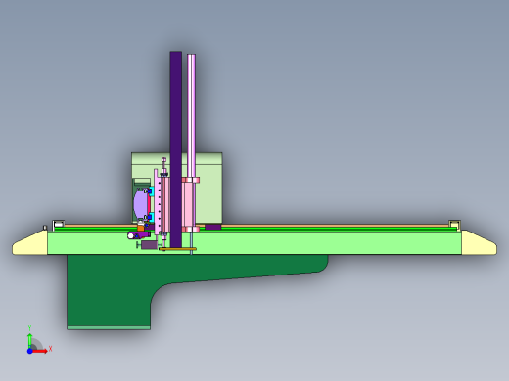The height and width of the screenshot is (381, 509).
Task: Click the yellow horizontal plate under the column
Action: 177,249
